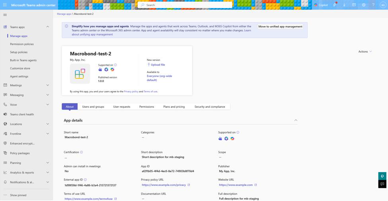Click Move to unified app management button
The width and height of the screenshot is (388, 201).
[280, 27]
